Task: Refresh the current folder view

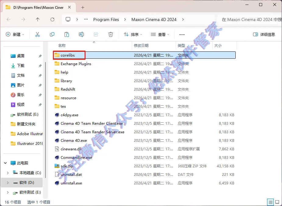Action: pos(52,19)
